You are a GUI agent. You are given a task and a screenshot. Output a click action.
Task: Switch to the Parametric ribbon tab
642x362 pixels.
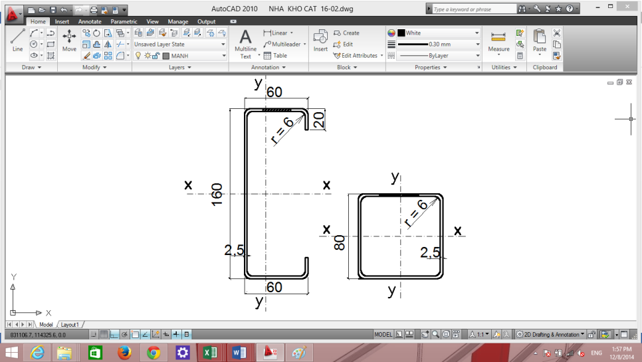(x=124, y=22)
